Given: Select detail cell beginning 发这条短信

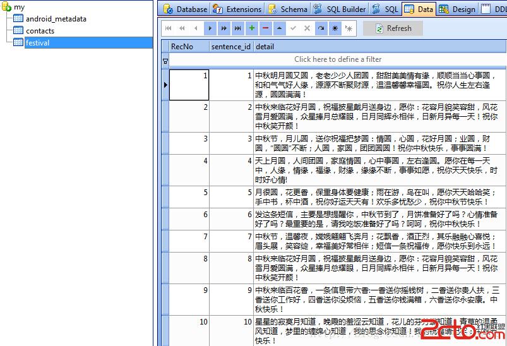Looking at the screenshot, I should 380,219.
